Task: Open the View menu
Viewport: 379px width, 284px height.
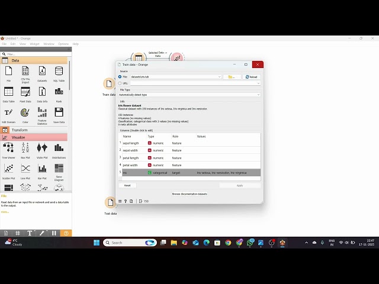Action: point(23,44)
